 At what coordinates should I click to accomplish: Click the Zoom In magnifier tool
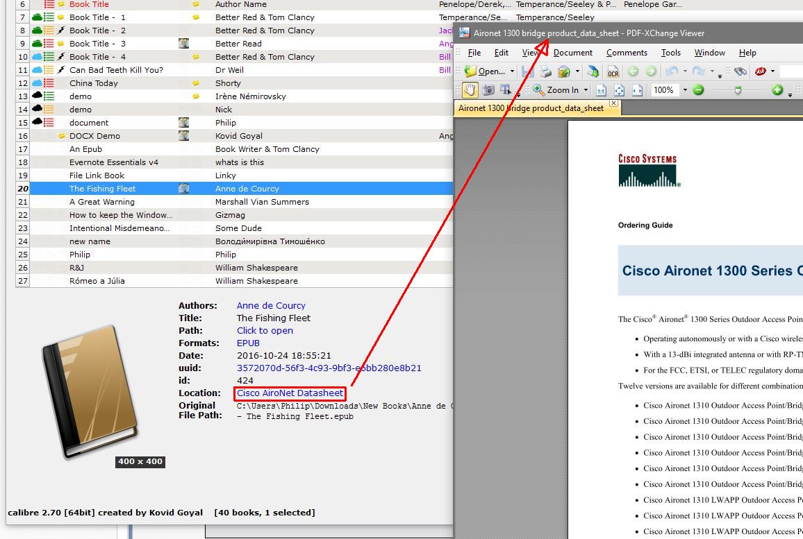tap(556, 90)
